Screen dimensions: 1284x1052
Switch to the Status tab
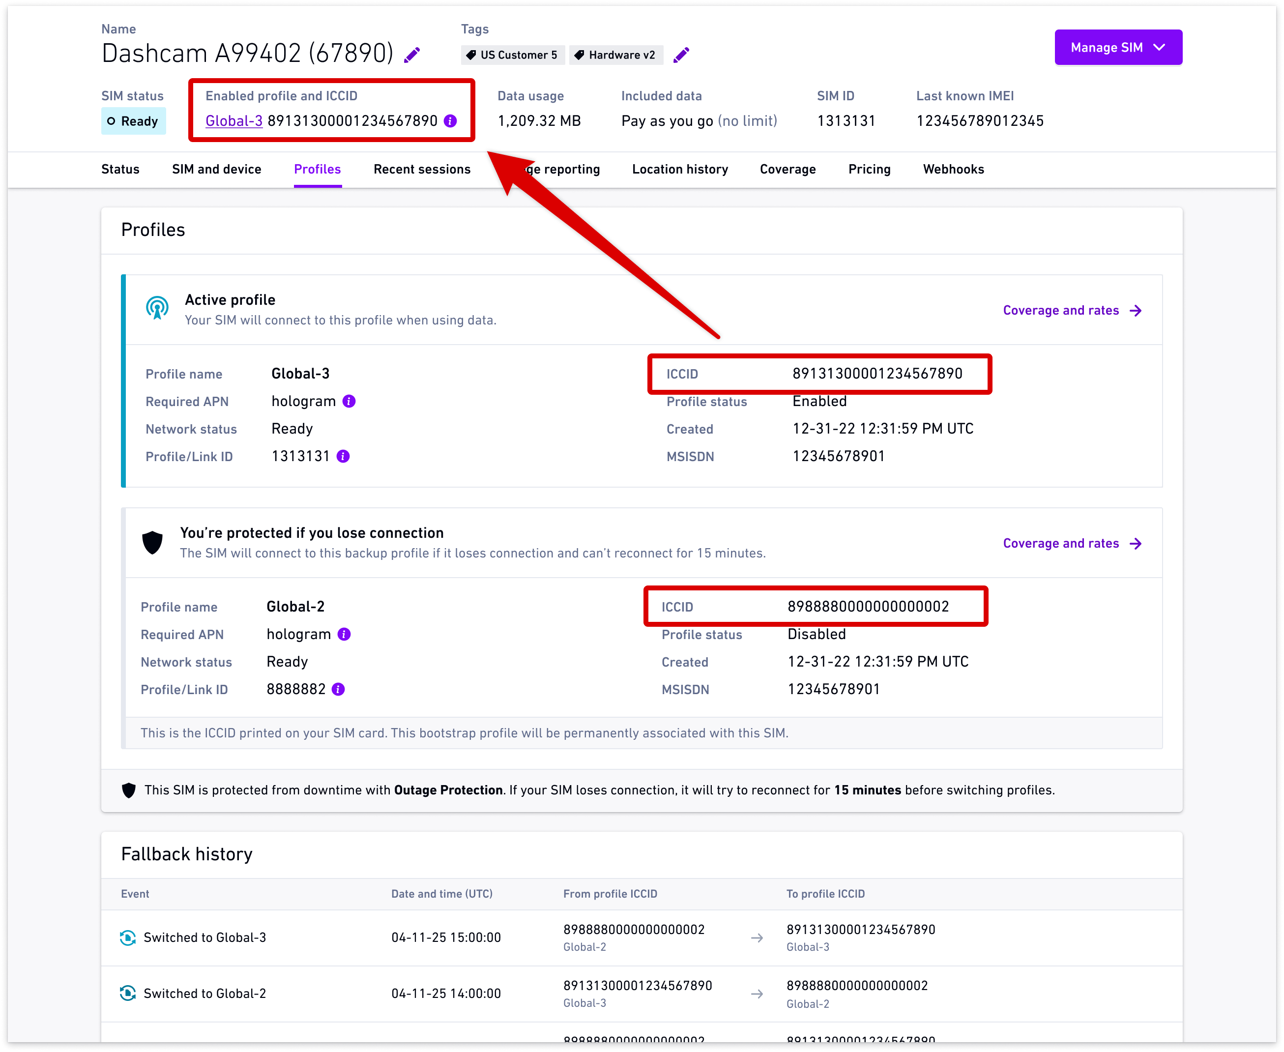click(120, 169)
